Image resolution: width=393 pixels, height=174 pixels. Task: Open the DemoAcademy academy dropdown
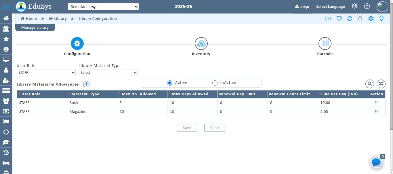[x=103, y=6]
